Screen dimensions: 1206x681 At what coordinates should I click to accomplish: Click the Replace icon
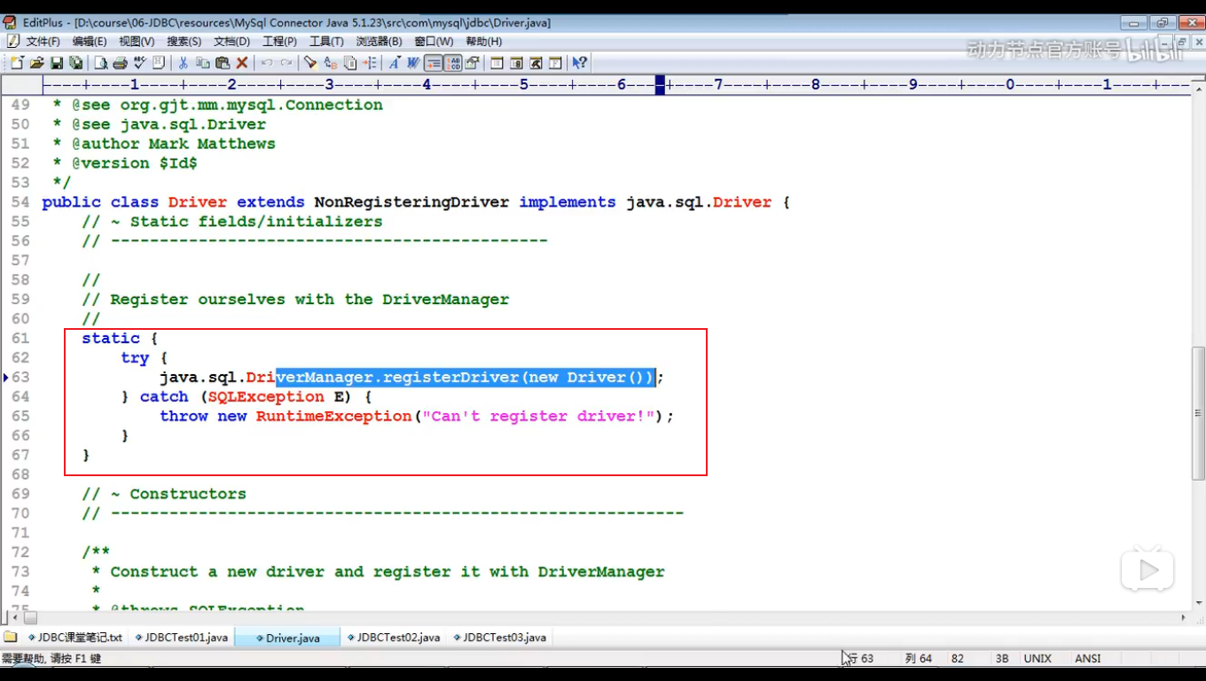click(x=331, y=63)
